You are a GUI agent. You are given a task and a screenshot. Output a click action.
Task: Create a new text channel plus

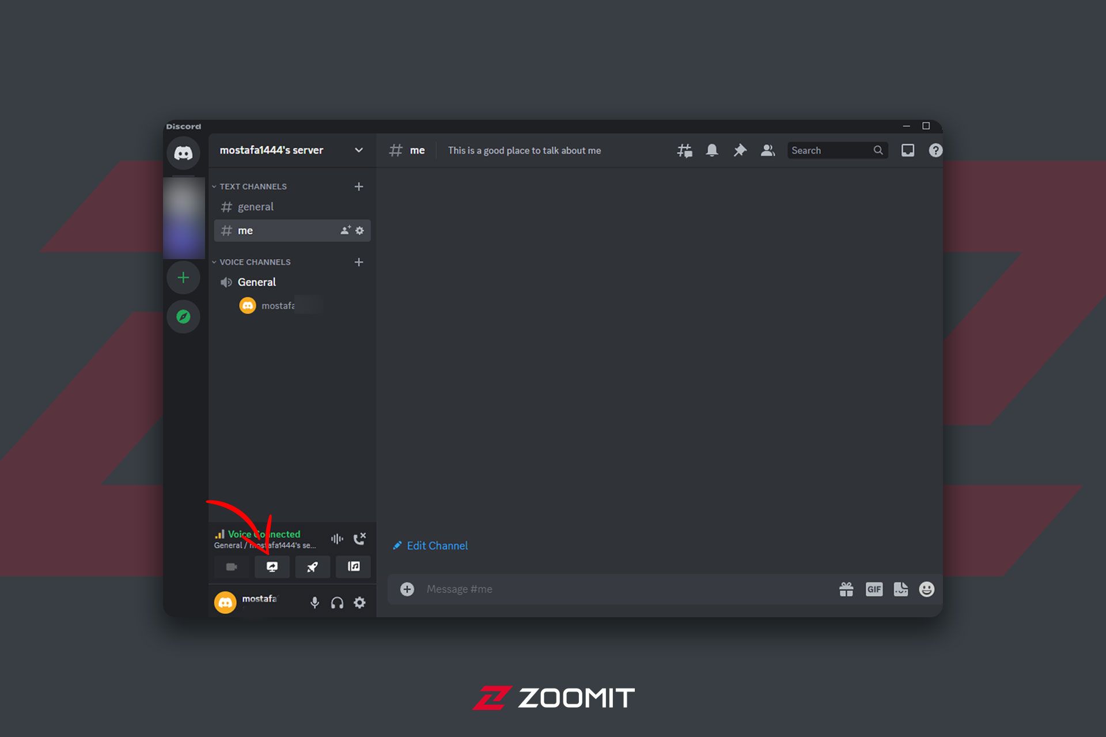click(359, 187)
